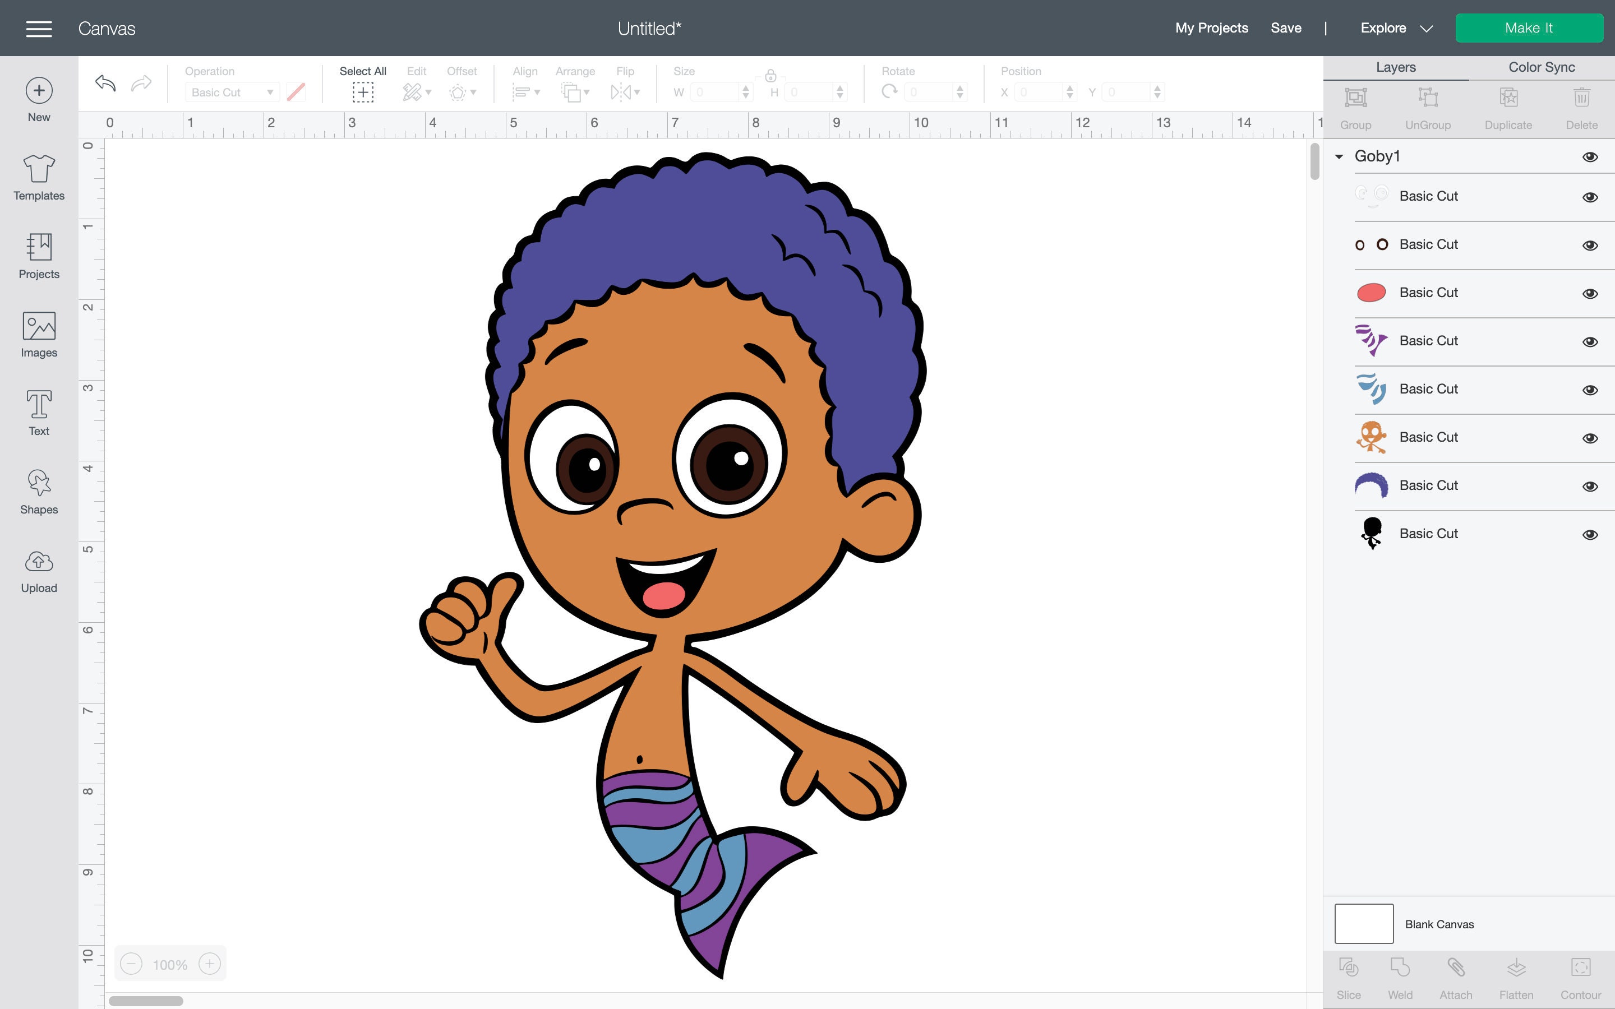Viewport: 1615px width, 1009px height.
Task: Click the Size width input field
Action: (x=716, y=92)
